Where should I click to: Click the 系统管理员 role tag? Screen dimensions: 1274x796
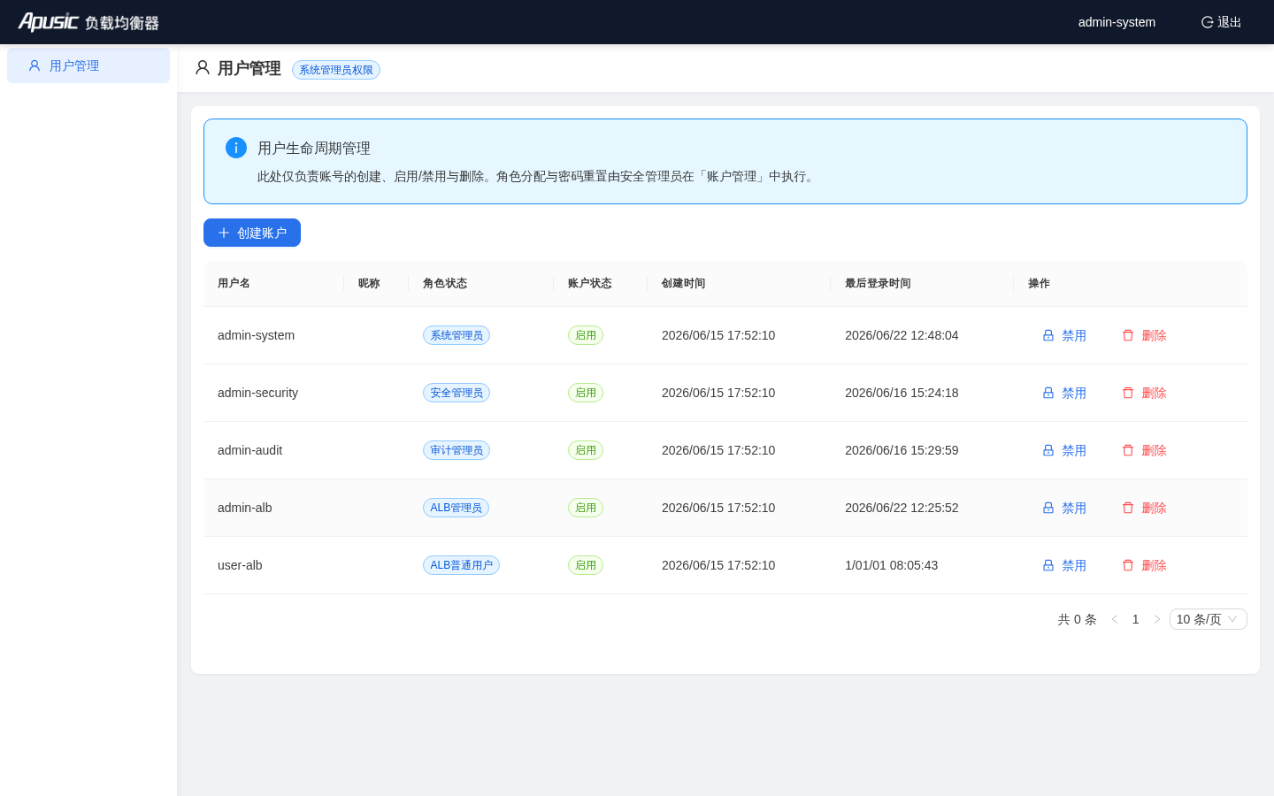pyautogui.click(x=457, y=335)
